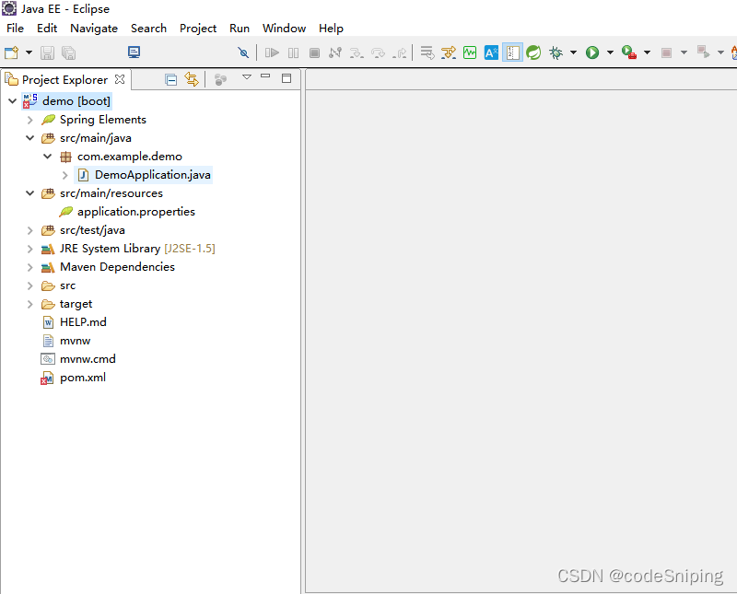Open the Edit menu
The width and height of the screenshot is (737, 594).
pos(47,29)
